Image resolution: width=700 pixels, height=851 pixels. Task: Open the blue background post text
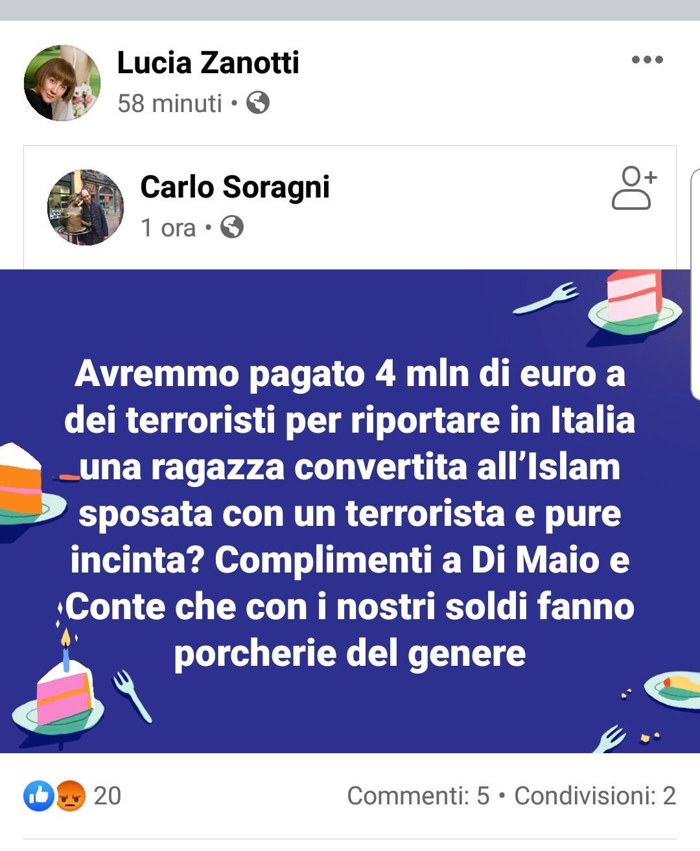[x=350, y=513]
